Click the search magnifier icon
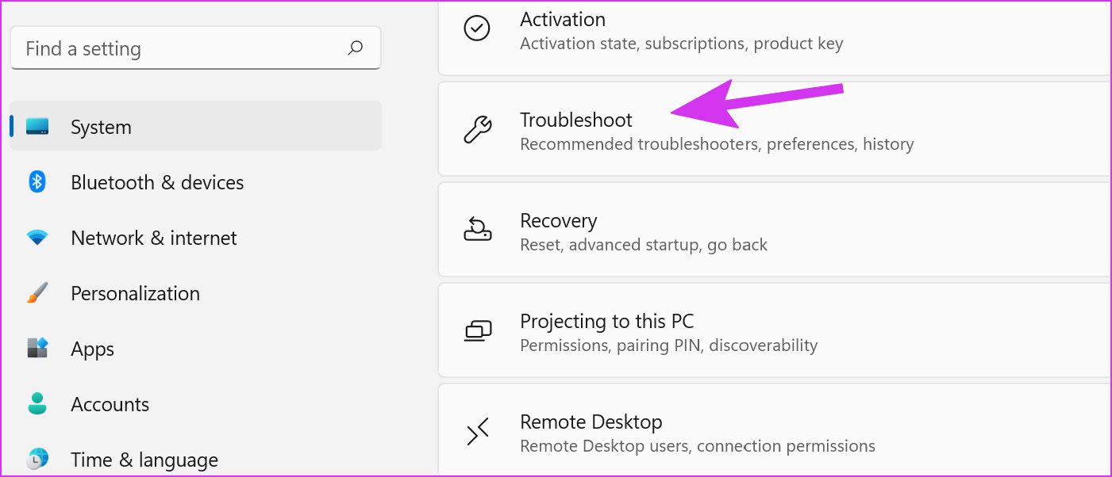The width and height of the screenshot is (1112, 477). pos(356,48)
